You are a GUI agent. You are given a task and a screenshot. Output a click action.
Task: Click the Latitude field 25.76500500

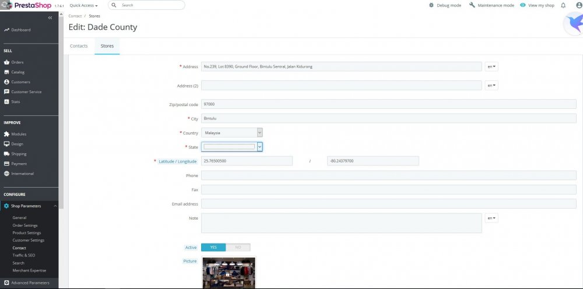tap(247, 161)
